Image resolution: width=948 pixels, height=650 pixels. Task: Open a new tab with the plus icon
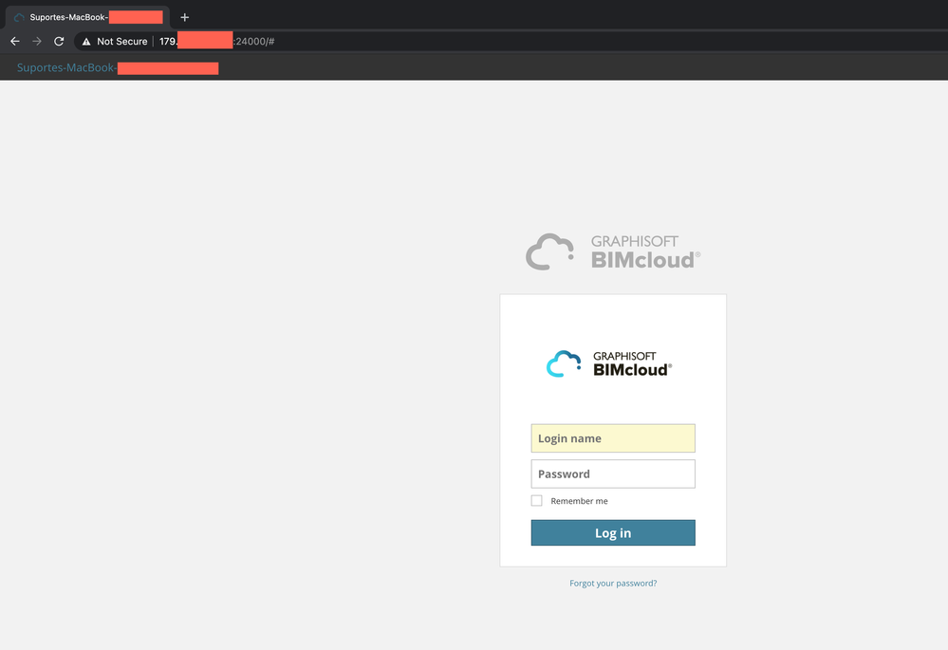184,17
